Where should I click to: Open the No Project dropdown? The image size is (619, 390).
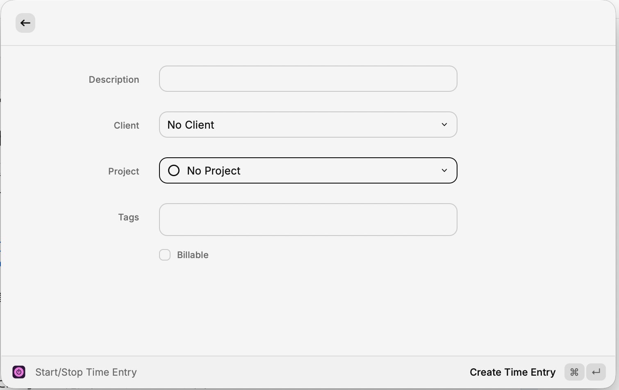tap(308, 170)
